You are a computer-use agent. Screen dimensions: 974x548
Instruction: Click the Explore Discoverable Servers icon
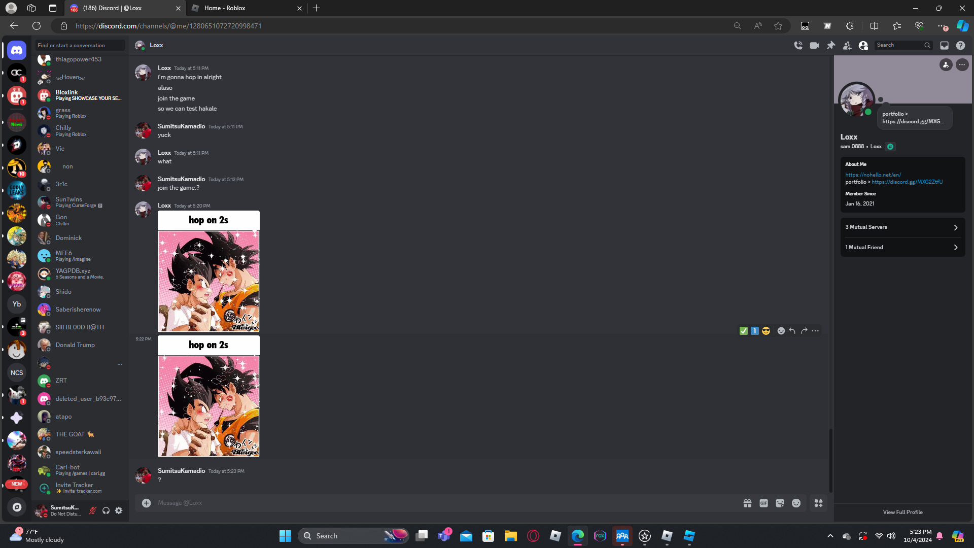click(x=17, y=507)
